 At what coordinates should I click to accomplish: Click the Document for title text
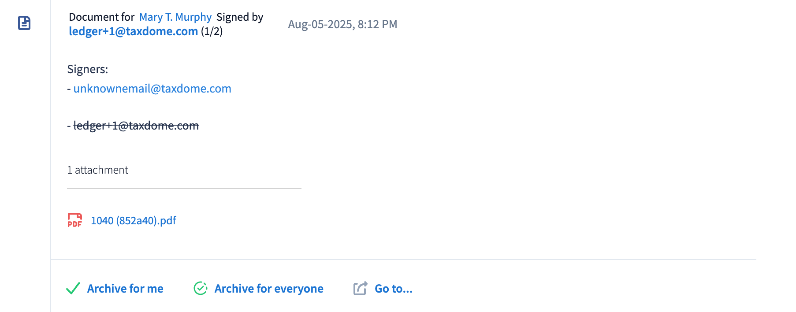101,17
